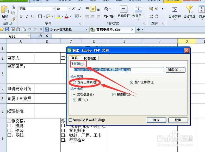
Task: Select the Format Painter brush icon
Action: [13, 19]
